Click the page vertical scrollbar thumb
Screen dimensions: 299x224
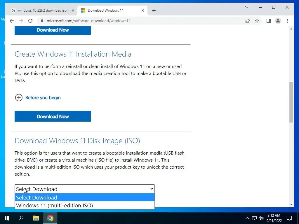pos(291,102)
